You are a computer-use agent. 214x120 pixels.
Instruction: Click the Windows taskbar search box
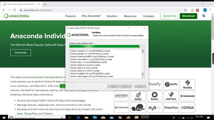[36, 118]
